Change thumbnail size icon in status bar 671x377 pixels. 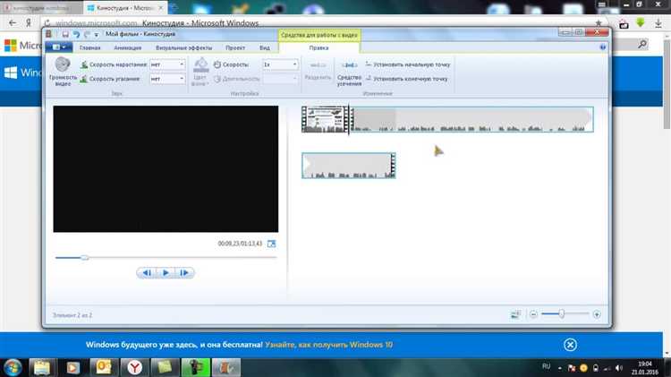(x=515, y=315)
